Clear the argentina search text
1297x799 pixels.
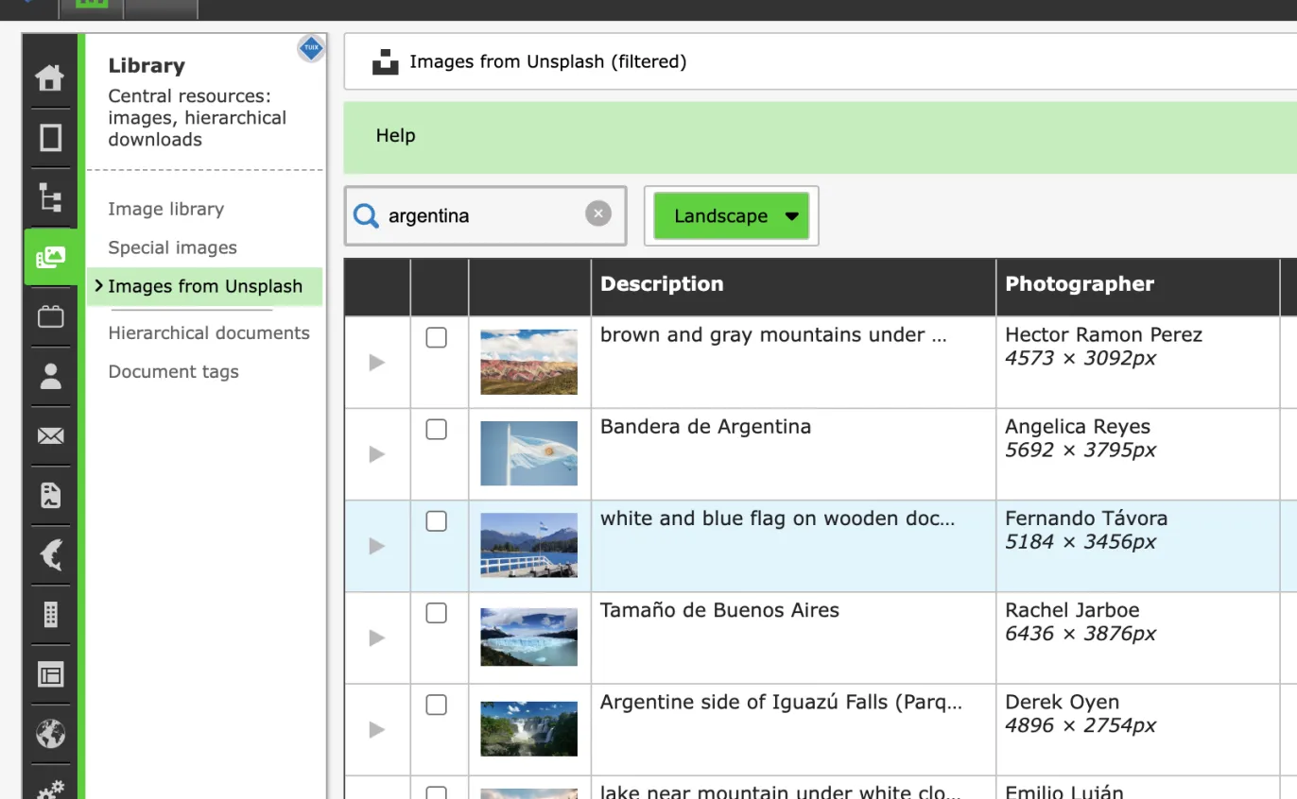pos(597,214)
